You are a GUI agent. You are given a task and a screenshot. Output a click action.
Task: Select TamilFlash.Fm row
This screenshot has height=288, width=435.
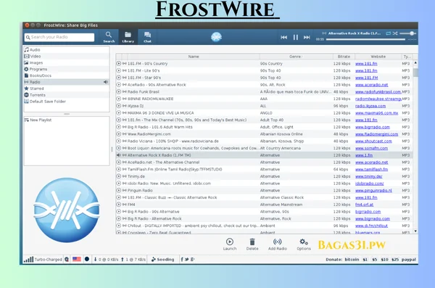[x=264, y=170]
